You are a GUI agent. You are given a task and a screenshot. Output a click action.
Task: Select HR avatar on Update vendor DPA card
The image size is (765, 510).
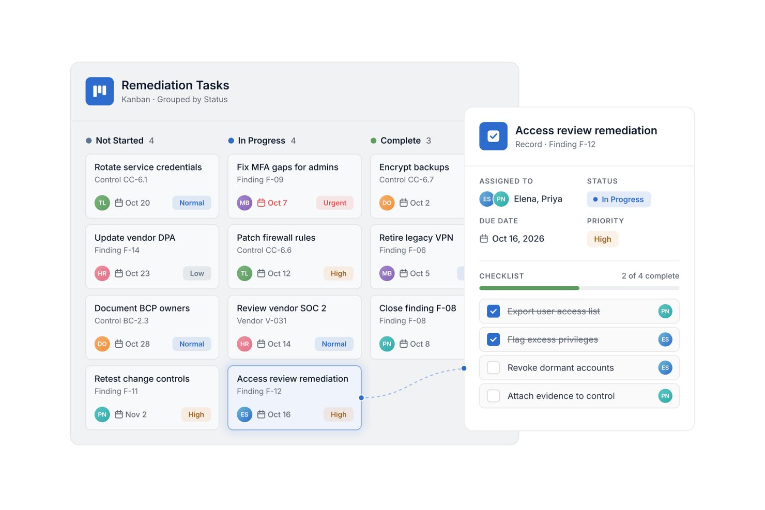point(102,273)
